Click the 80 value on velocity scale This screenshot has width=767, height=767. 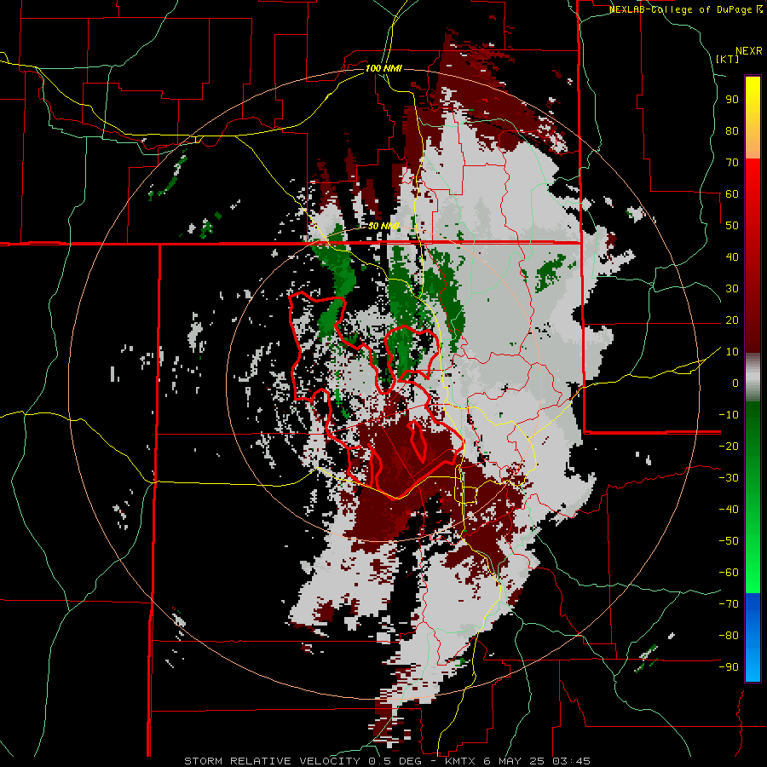point(732,131)
